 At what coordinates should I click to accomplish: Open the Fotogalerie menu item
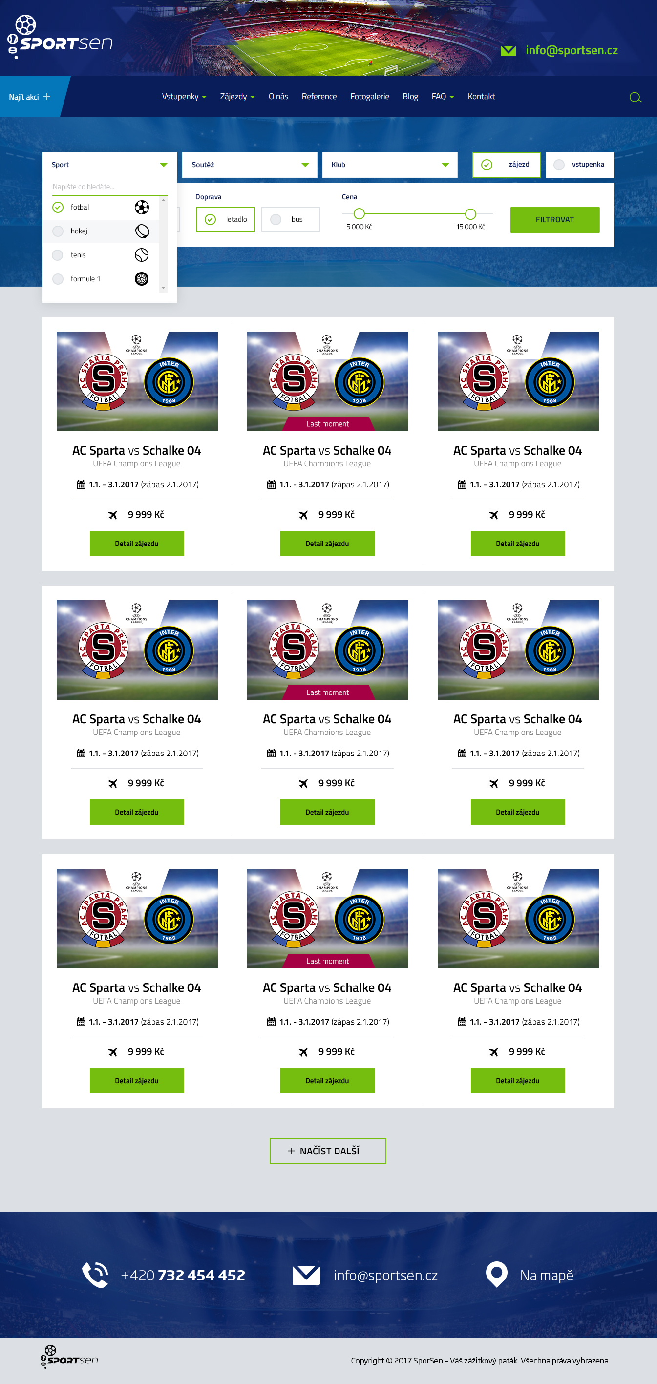(370, 96)
